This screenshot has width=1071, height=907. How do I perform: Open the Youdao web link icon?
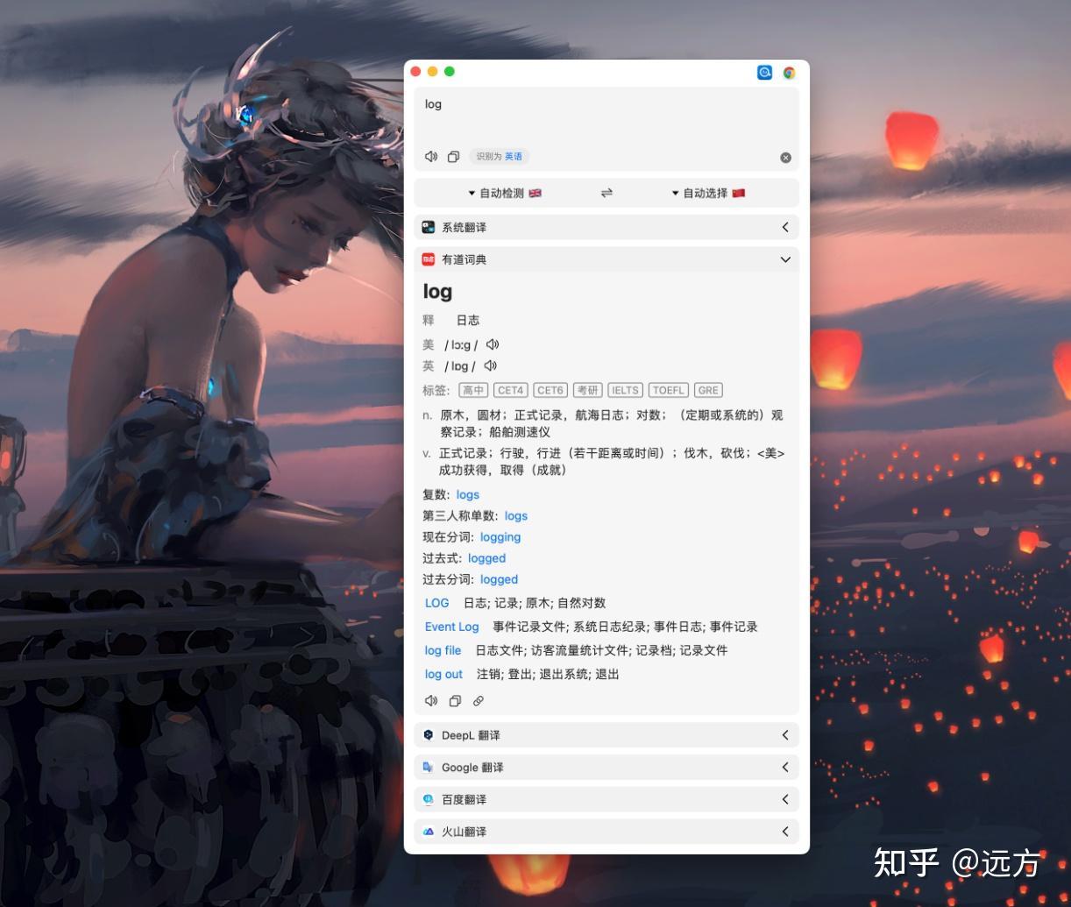point(478,700)
